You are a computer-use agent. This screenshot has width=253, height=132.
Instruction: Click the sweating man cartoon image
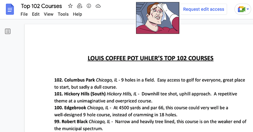pyautogui.click(x=158, y=18)
